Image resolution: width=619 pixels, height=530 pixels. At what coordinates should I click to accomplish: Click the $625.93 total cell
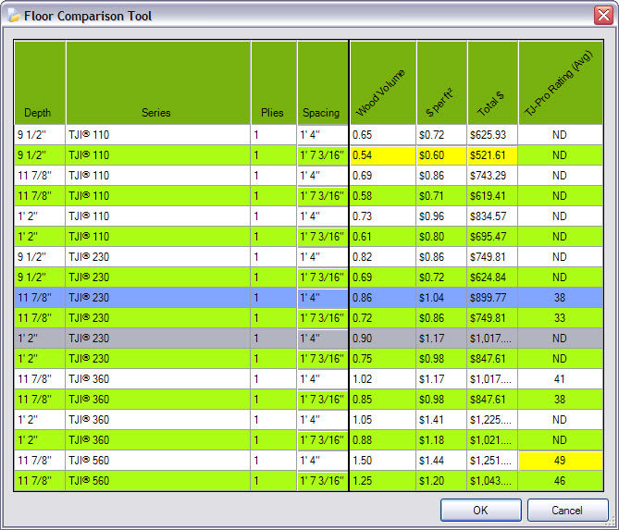[x=492, y=135]
